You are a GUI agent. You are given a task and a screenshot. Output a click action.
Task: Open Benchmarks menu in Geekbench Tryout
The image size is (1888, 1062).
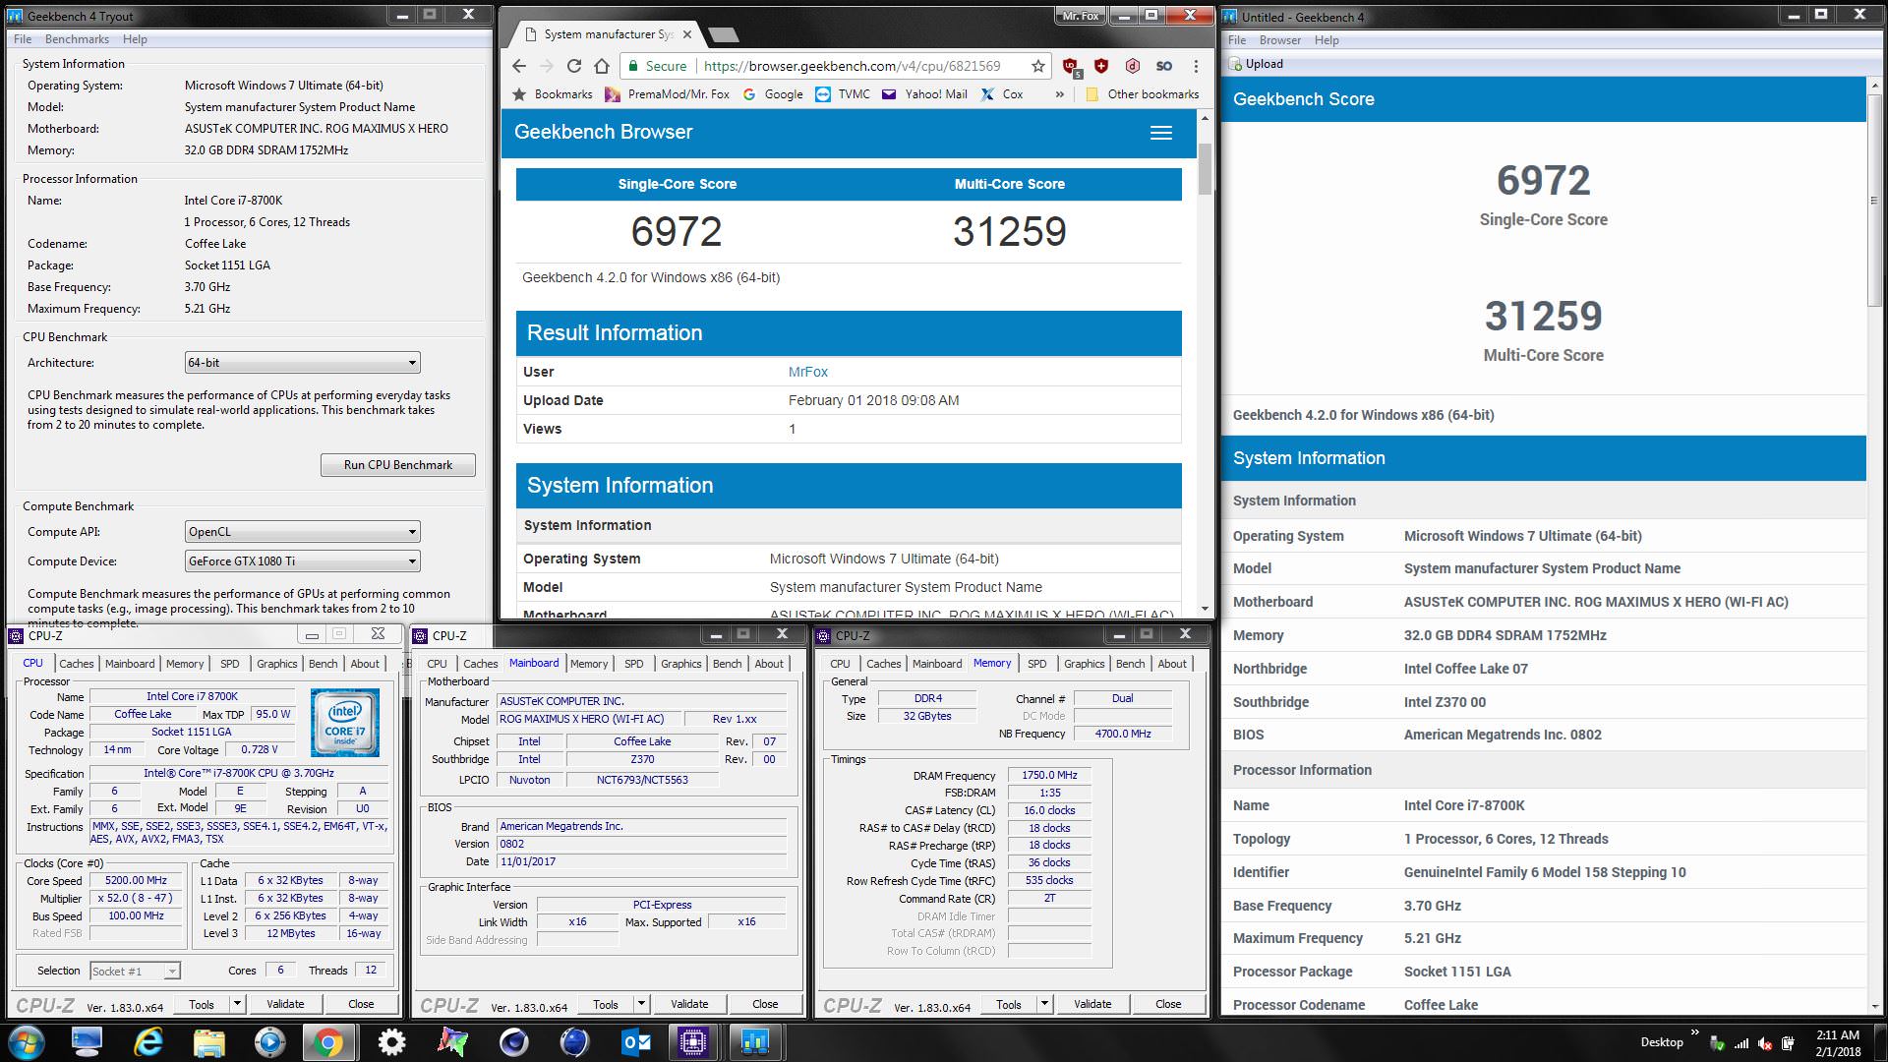coord(77,39)
